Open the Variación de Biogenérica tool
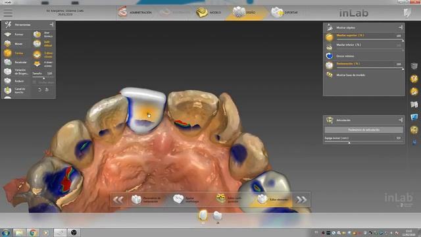 16,72
